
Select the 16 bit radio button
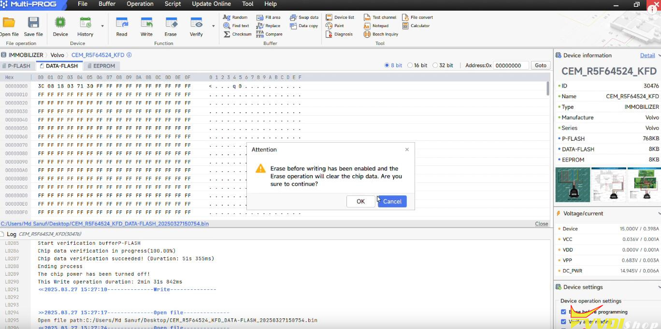coord(410,65)
